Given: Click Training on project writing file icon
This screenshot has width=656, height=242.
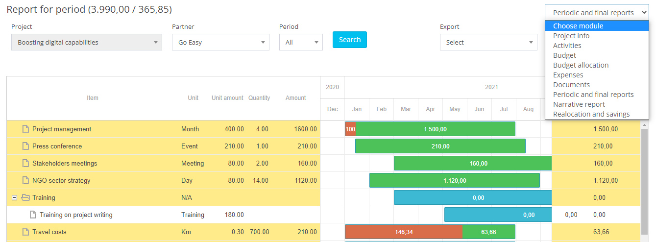Looking at the screenshot, I should coord(33,215).
